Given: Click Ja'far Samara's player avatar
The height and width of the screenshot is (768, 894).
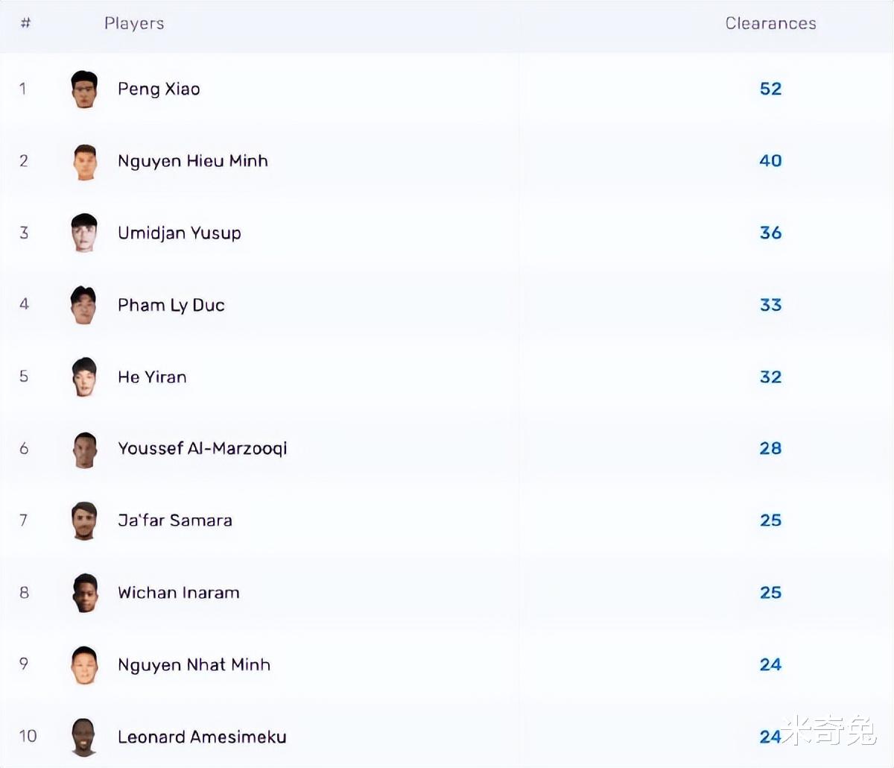Looking at the screenshot, I should [84, 521].
